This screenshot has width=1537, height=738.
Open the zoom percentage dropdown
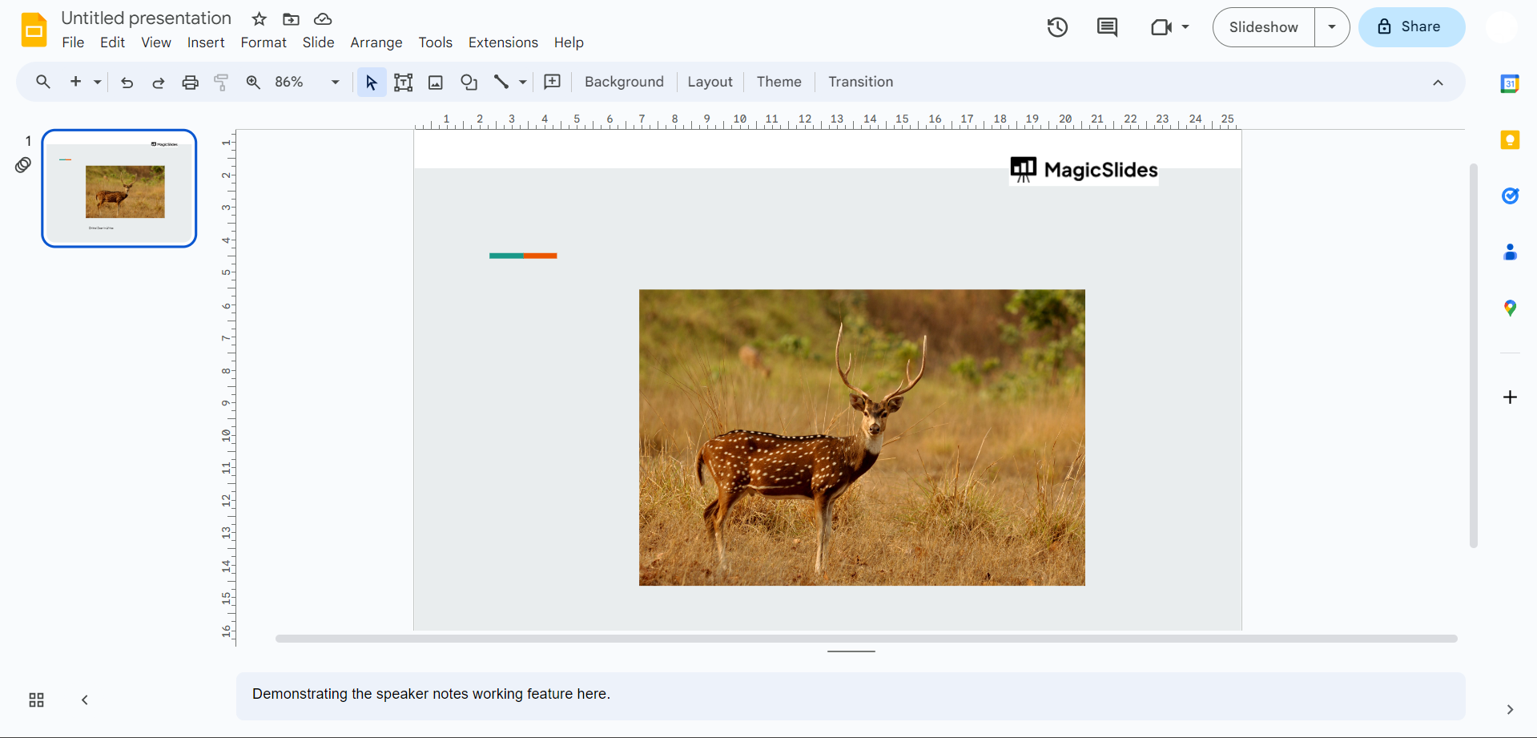click(x=335, y=83)
